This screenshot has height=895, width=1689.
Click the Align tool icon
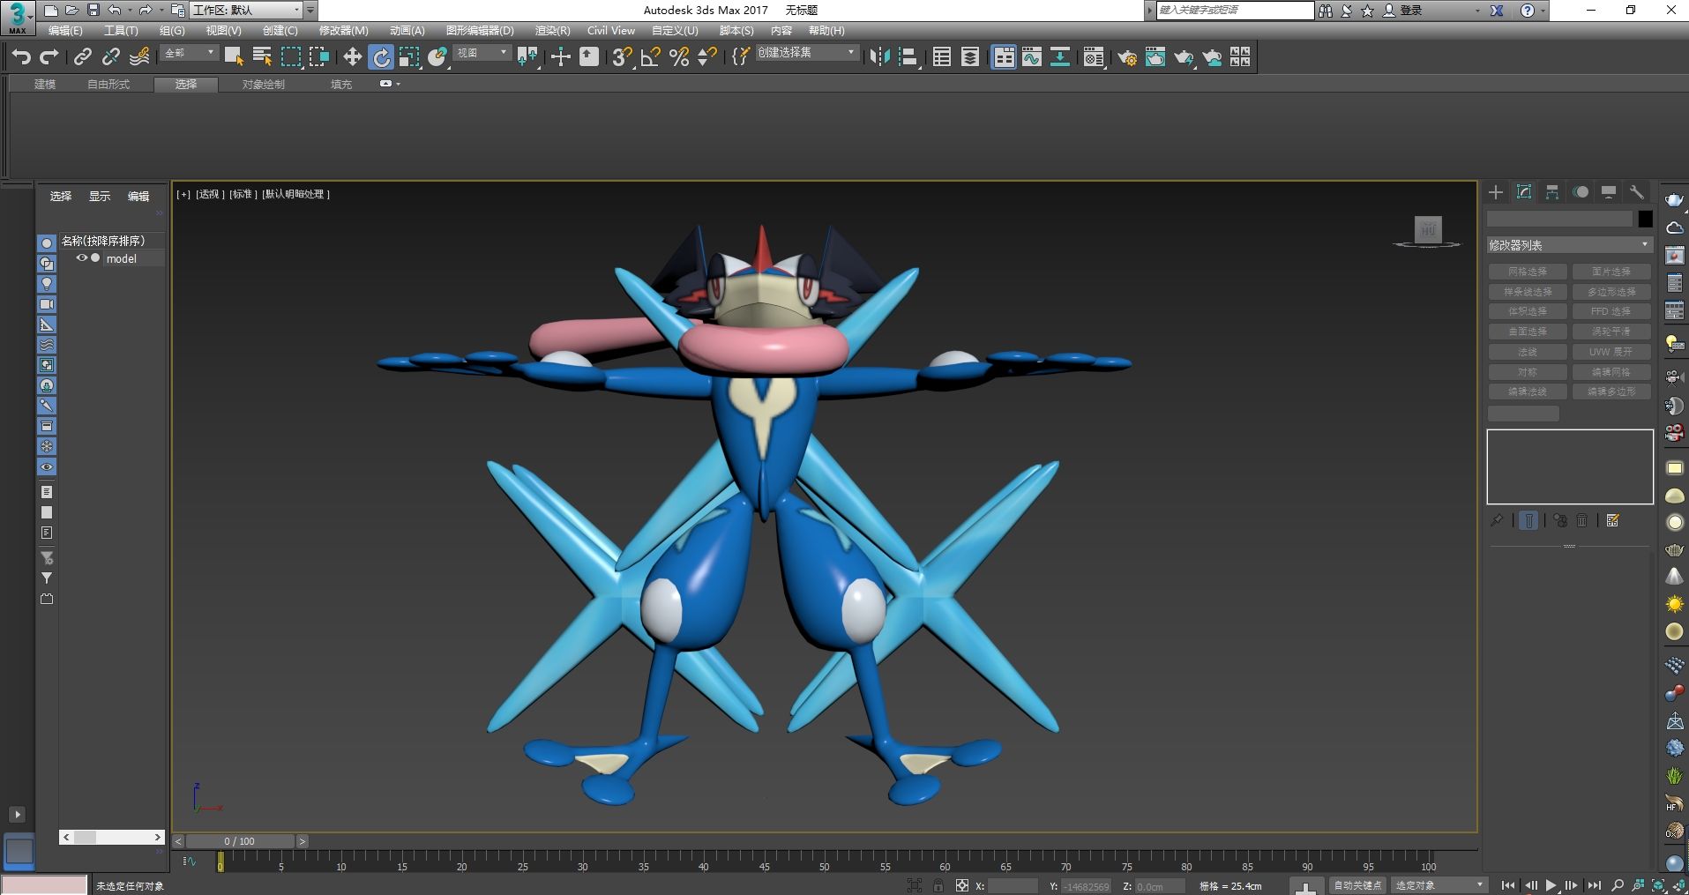pos(908,57)
